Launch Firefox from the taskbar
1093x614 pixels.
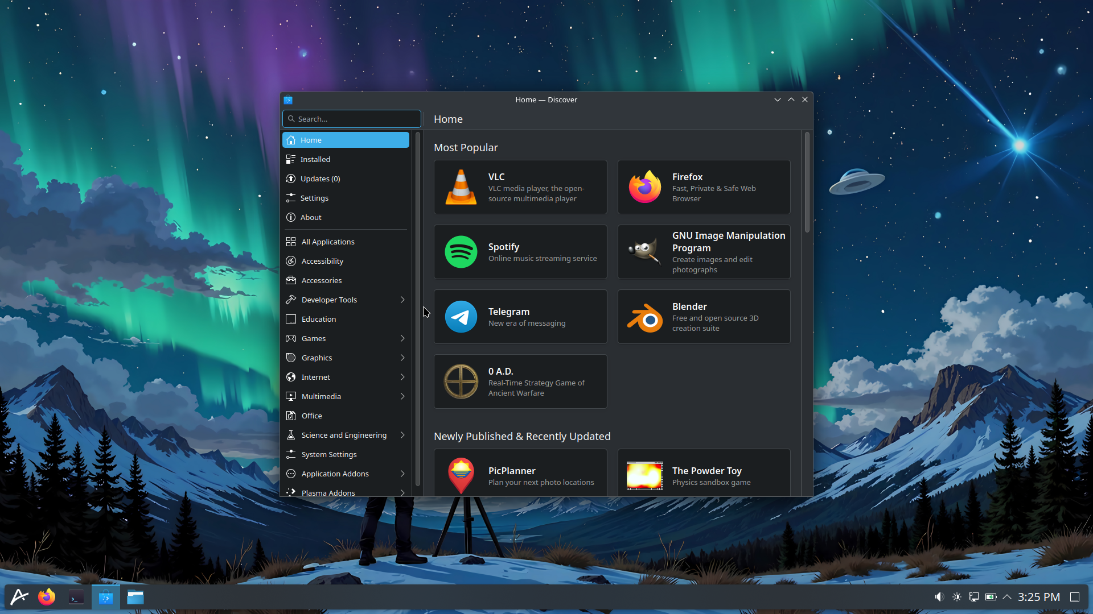click(x=47, y=597)
